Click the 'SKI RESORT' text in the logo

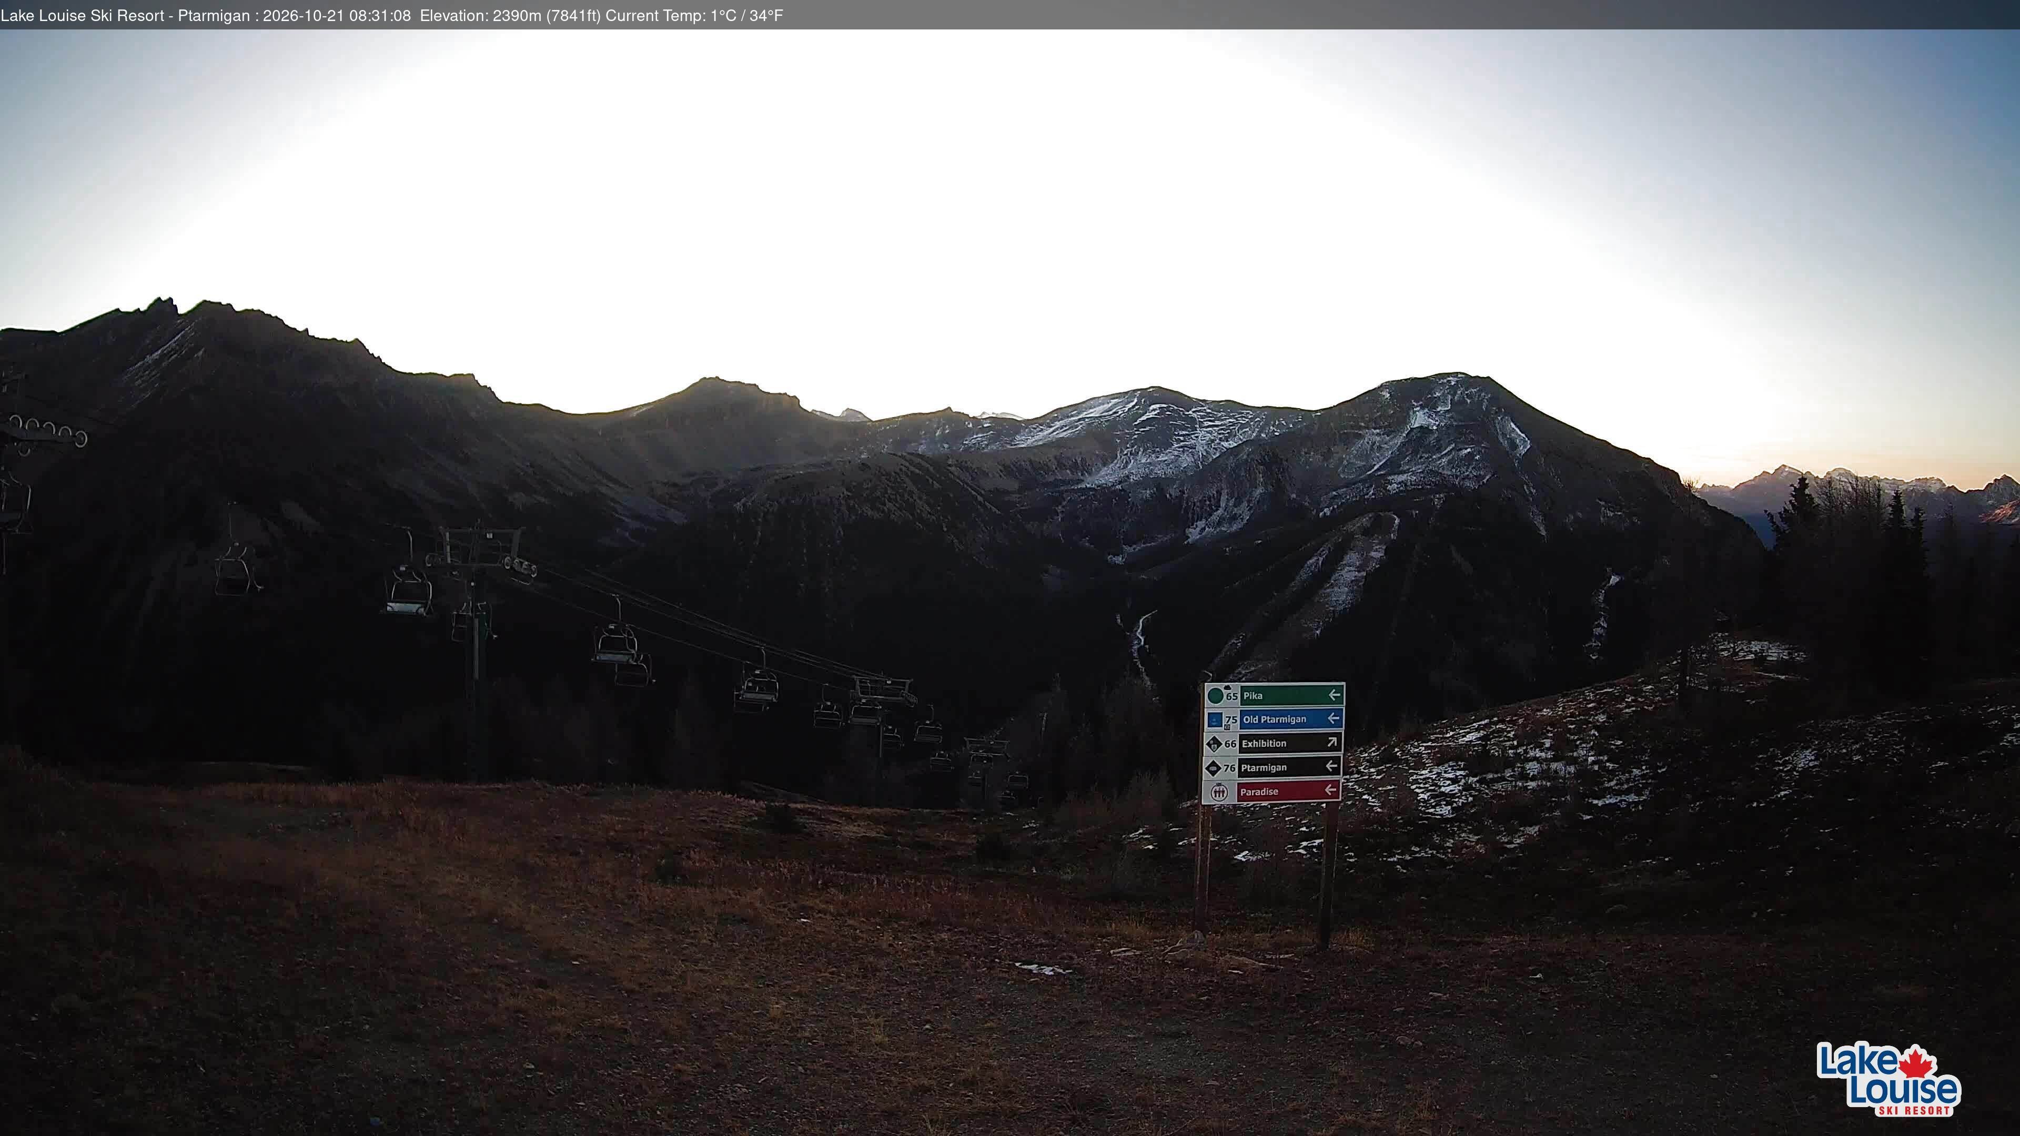click(1913, 1110)
